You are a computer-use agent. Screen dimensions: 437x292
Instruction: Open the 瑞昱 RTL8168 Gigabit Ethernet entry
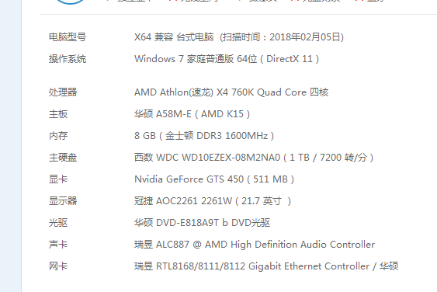pos(266,266)
